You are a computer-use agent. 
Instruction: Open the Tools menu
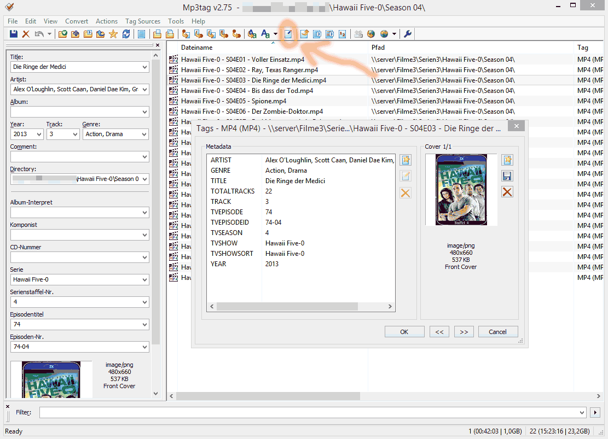[176, 21]
